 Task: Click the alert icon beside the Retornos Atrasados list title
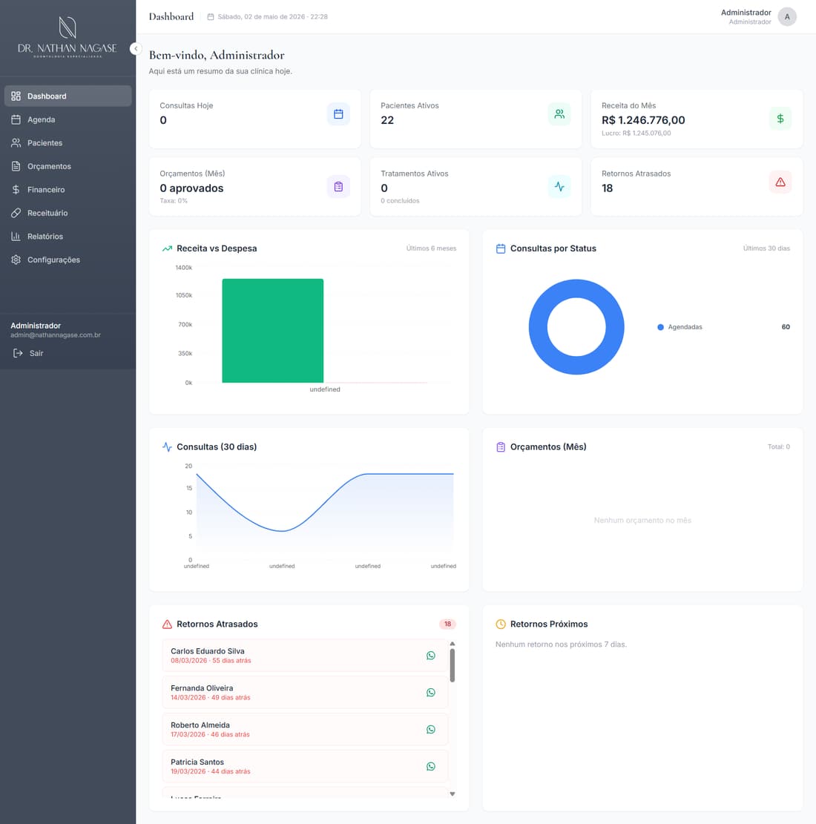(167, 624)
